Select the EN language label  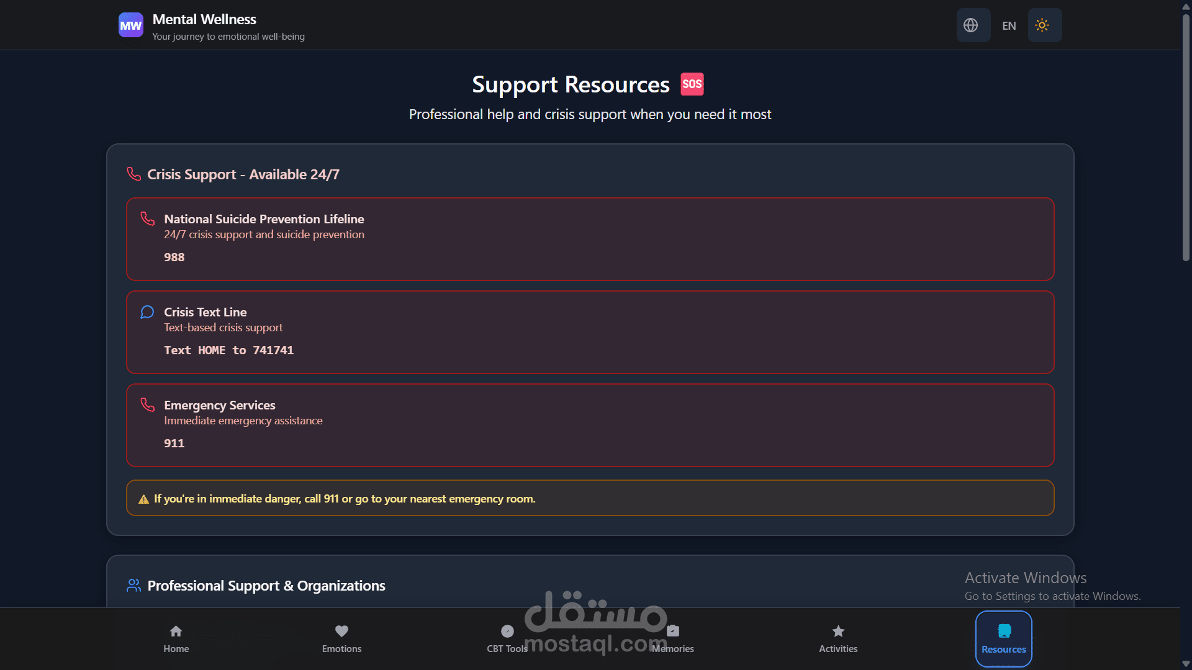pos(1009,26)
